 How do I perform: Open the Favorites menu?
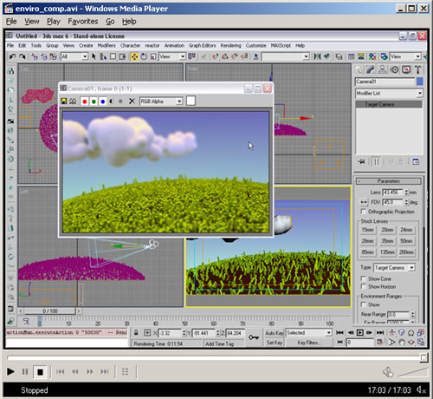[x=83, y=22]
